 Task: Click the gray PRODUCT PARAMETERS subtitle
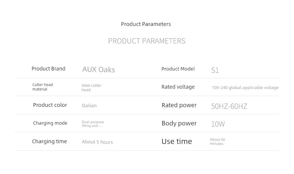click(147, 41)
